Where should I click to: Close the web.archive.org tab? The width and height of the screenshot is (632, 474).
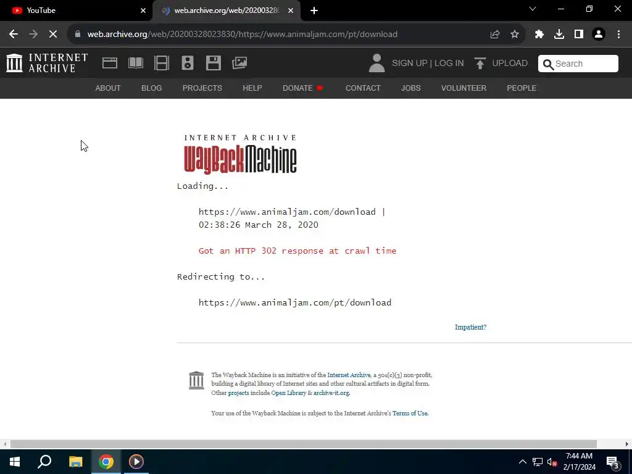[291, 10]
